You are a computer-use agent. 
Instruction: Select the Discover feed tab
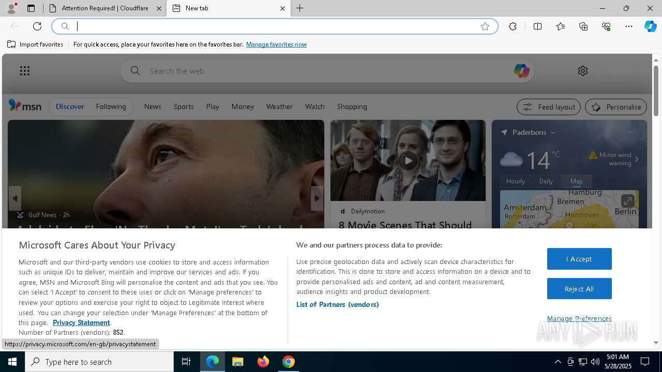[70, 106]
